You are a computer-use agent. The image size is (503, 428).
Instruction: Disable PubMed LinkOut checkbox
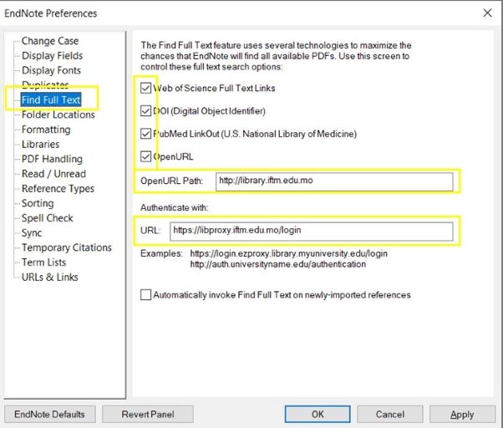pos(147,133)
